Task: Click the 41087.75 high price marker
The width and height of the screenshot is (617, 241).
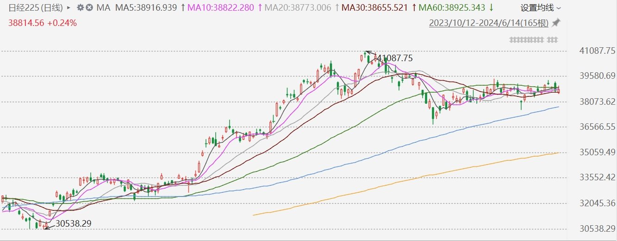Action: click(x=394, y=58)
